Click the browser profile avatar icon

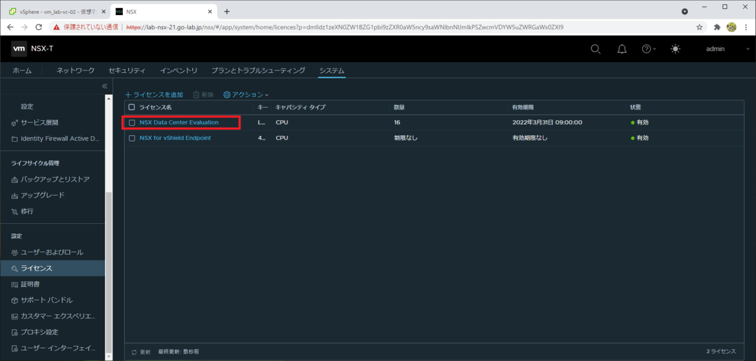pyautogui.click(x=731, y=27)
